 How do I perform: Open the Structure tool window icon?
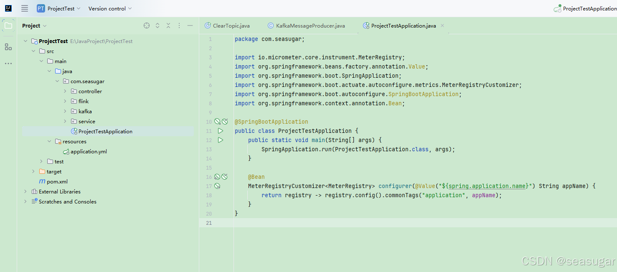coord(8,47)
